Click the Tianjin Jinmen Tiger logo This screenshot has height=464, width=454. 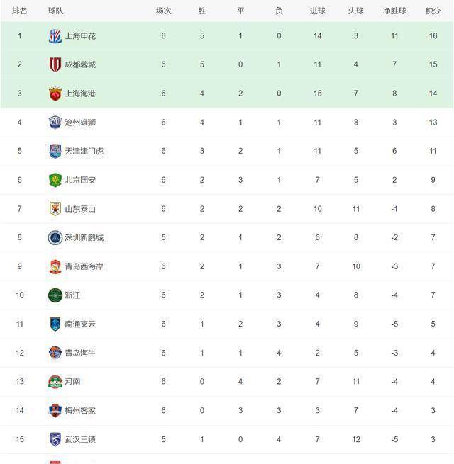click(x=55, y=151)
